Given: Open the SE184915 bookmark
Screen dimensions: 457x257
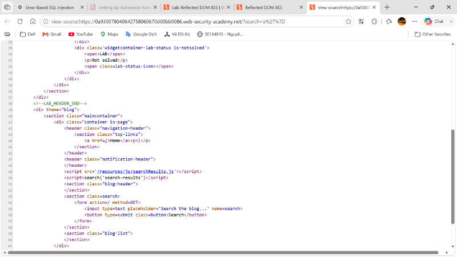Looking at the screenshot, I should [220, 34].
